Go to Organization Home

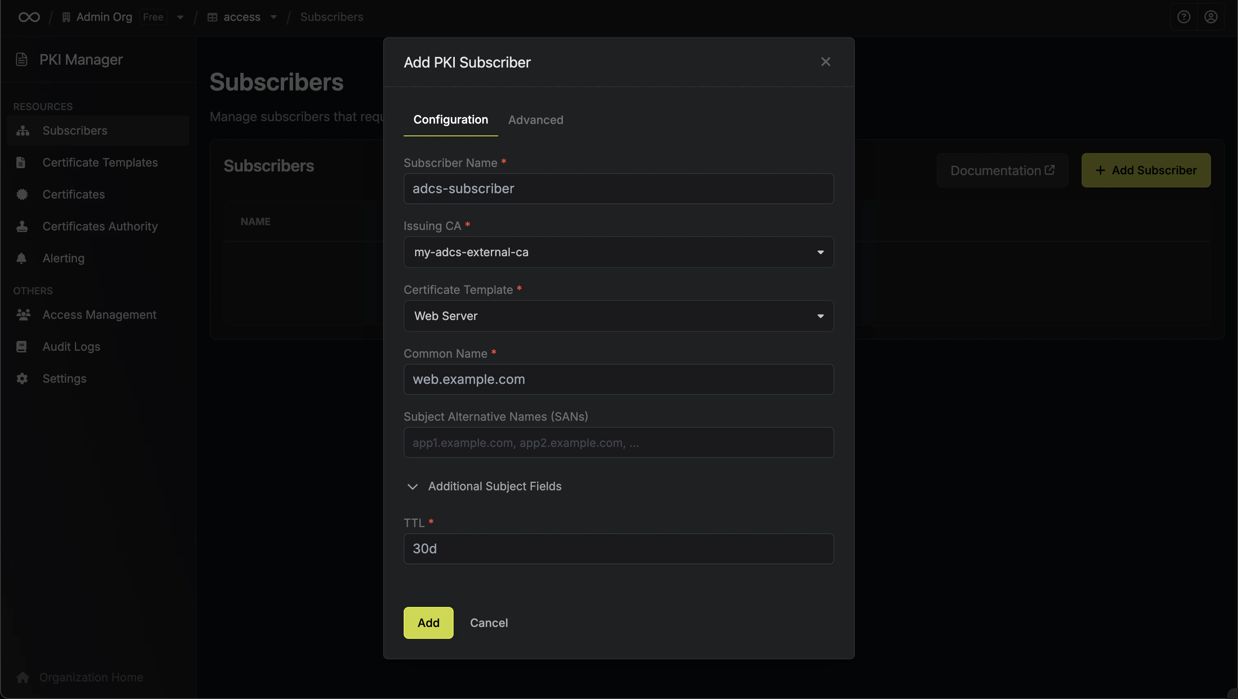point(91,677)
